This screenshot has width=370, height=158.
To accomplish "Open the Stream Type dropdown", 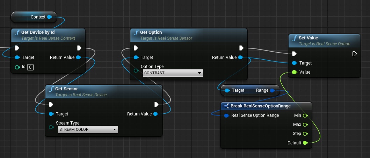I will (88, 130).
